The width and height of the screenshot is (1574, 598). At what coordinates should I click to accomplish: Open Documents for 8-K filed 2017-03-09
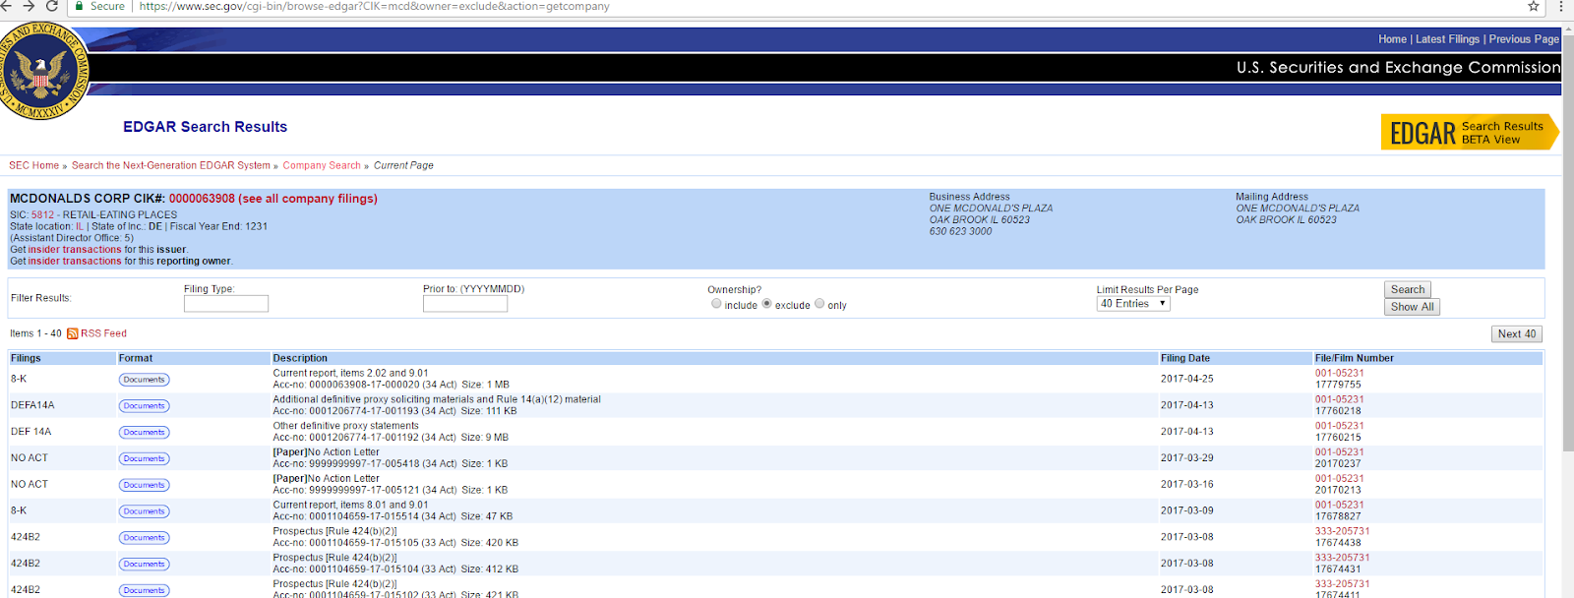144,511
